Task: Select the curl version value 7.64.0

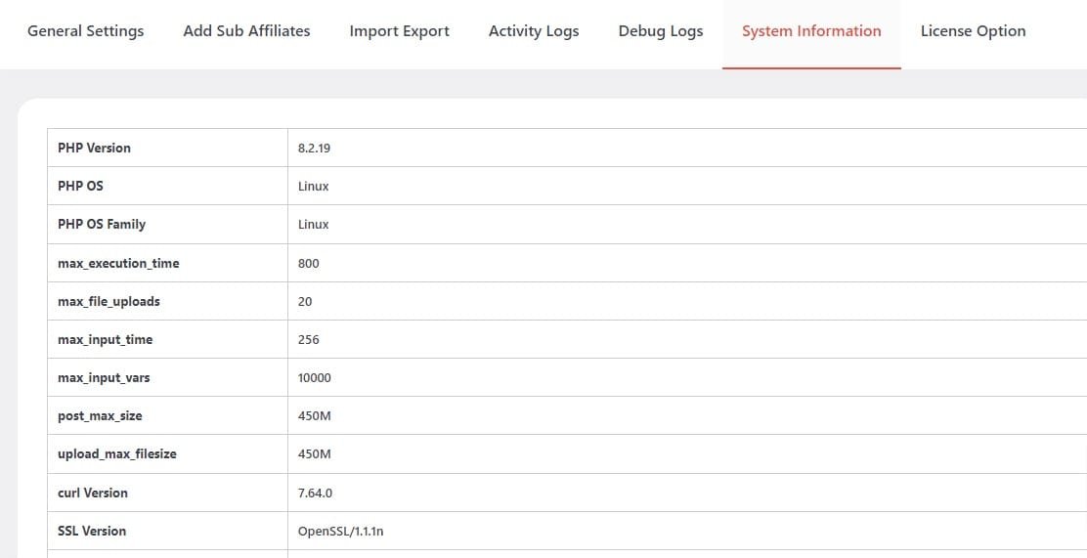Action: coord(316,493)
